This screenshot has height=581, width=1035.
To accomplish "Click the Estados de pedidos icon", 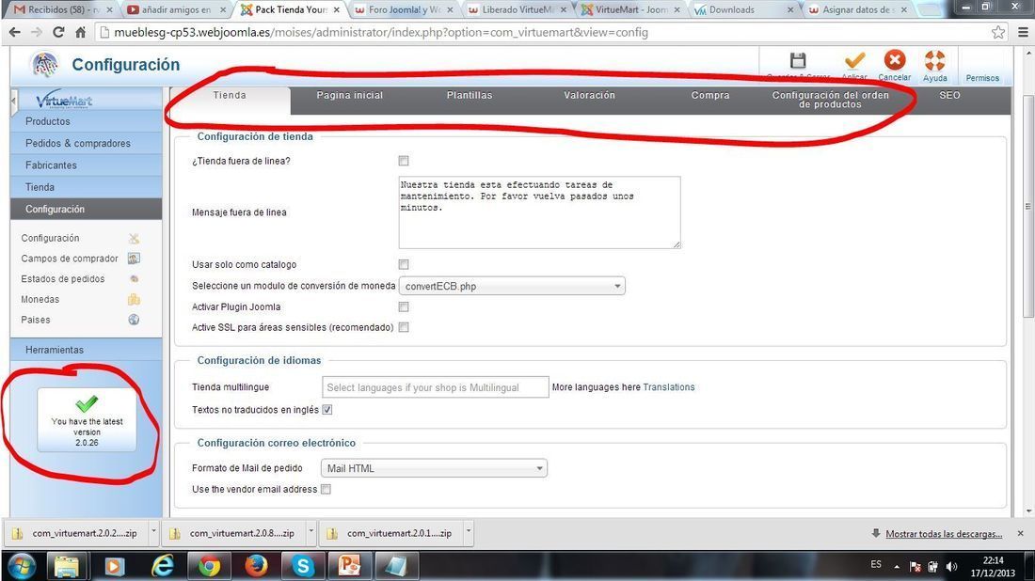I will 134,279.
